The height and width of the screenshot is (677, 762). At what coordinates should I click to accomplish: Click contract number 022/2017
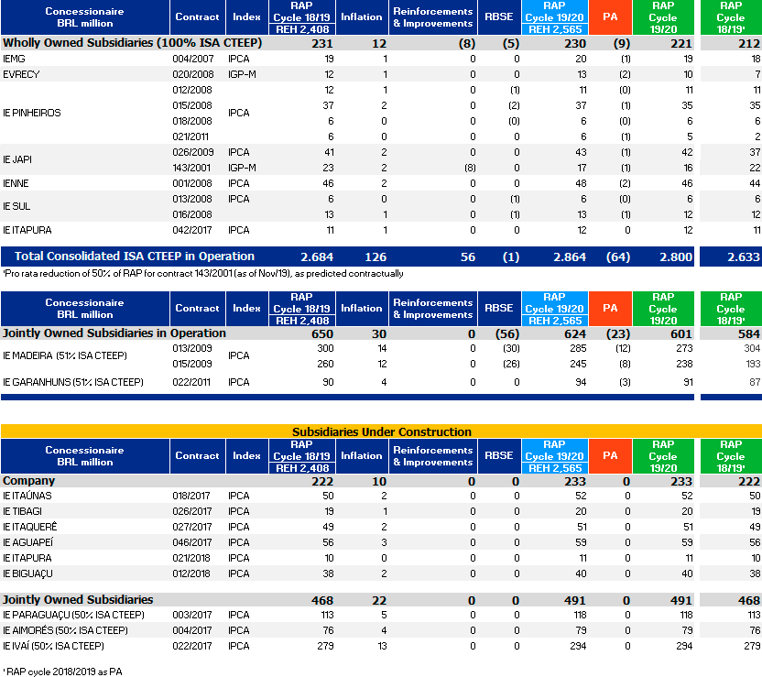192,646
